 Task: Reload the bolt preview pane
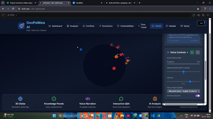(3, 15)
